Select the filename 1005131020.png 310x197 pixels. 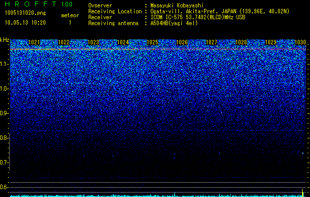26,13
